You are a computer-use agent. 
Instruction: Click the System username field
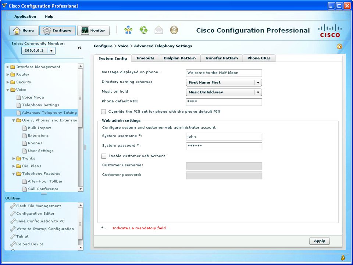224,137
